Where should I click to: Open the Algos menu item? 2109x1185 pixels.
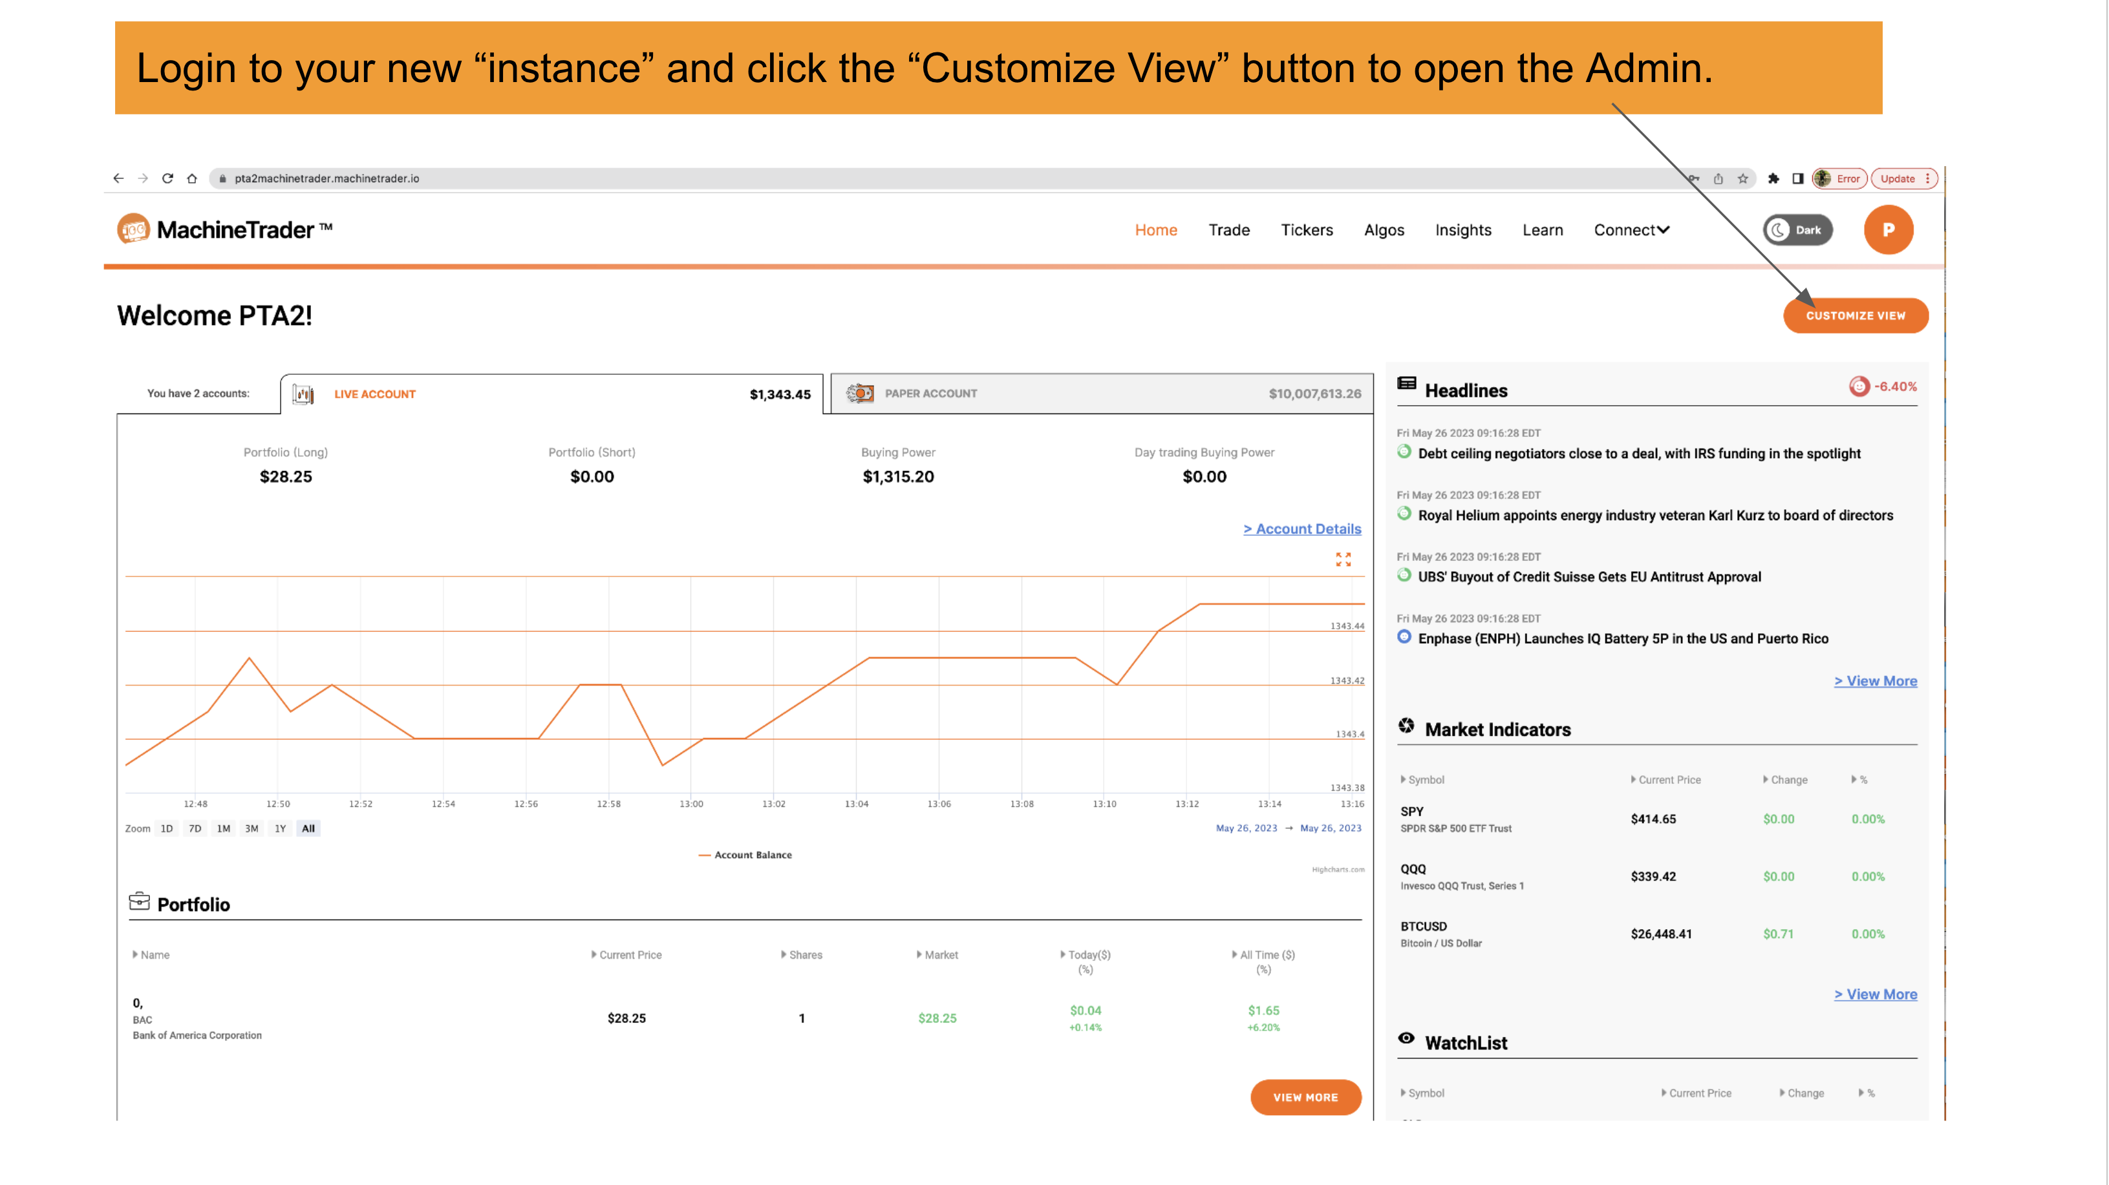click(1384, 230)
